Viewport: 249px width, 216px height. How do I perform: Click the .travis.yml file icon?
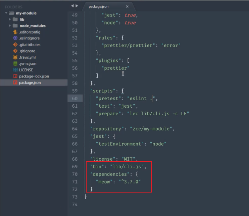[15, 57]
